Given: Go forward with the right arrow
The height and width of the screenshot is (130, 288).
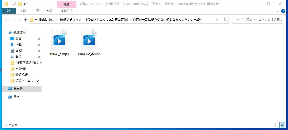Looking at the screenshot, I should 14,20.
